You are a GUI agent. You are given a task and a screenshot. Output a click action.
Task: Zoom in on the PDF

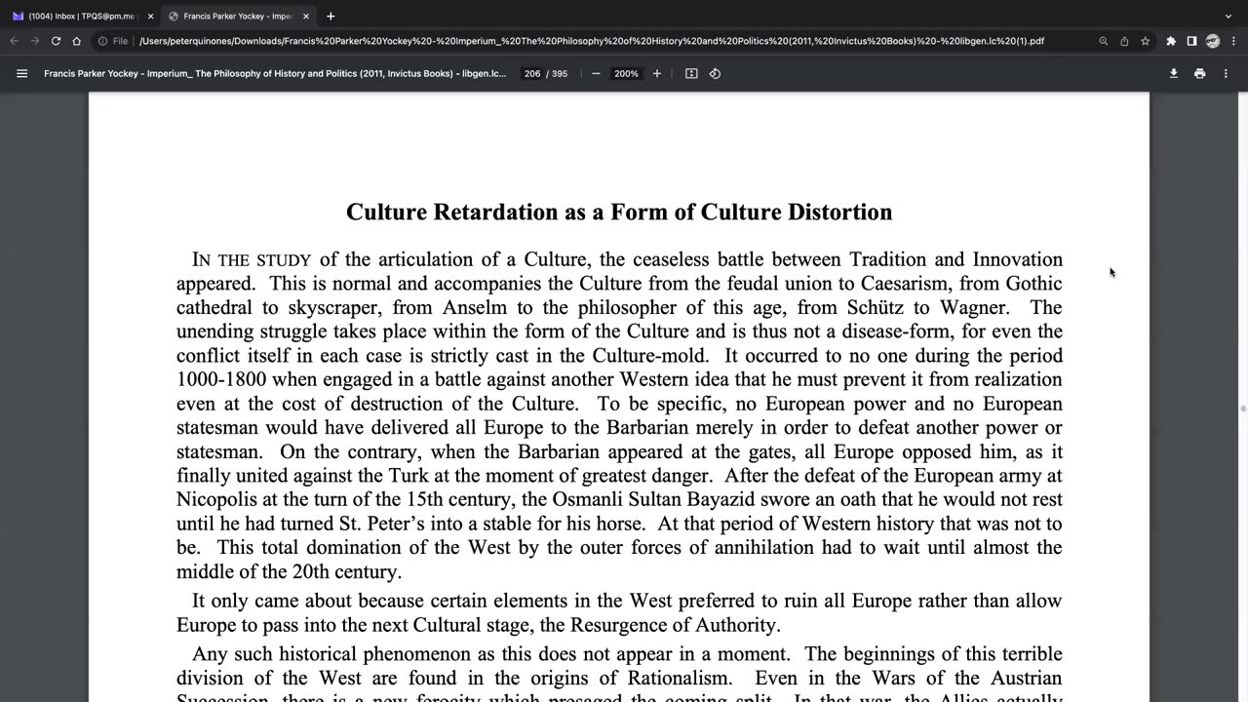pyautogui.click(x=657, y=73)
